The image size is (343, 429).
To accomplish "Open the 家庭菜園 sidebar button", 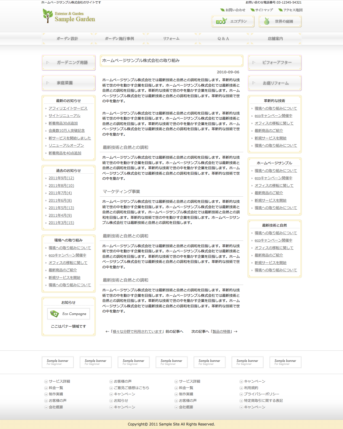I will click(69, 83).
